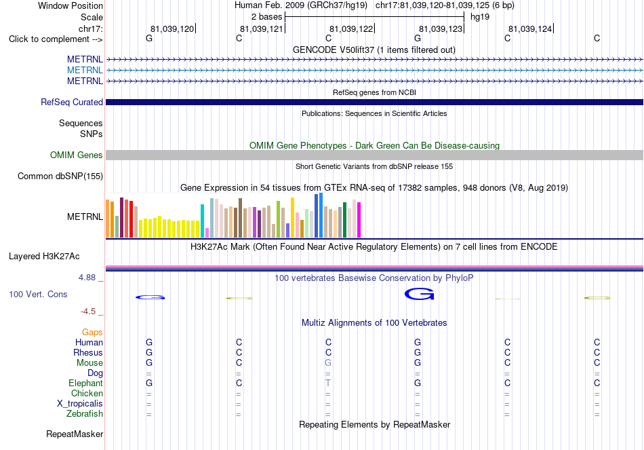The image size is (644, 450).
Task: Click the dark blue RefSeq Curated gene bar
Action: (375, 102)
